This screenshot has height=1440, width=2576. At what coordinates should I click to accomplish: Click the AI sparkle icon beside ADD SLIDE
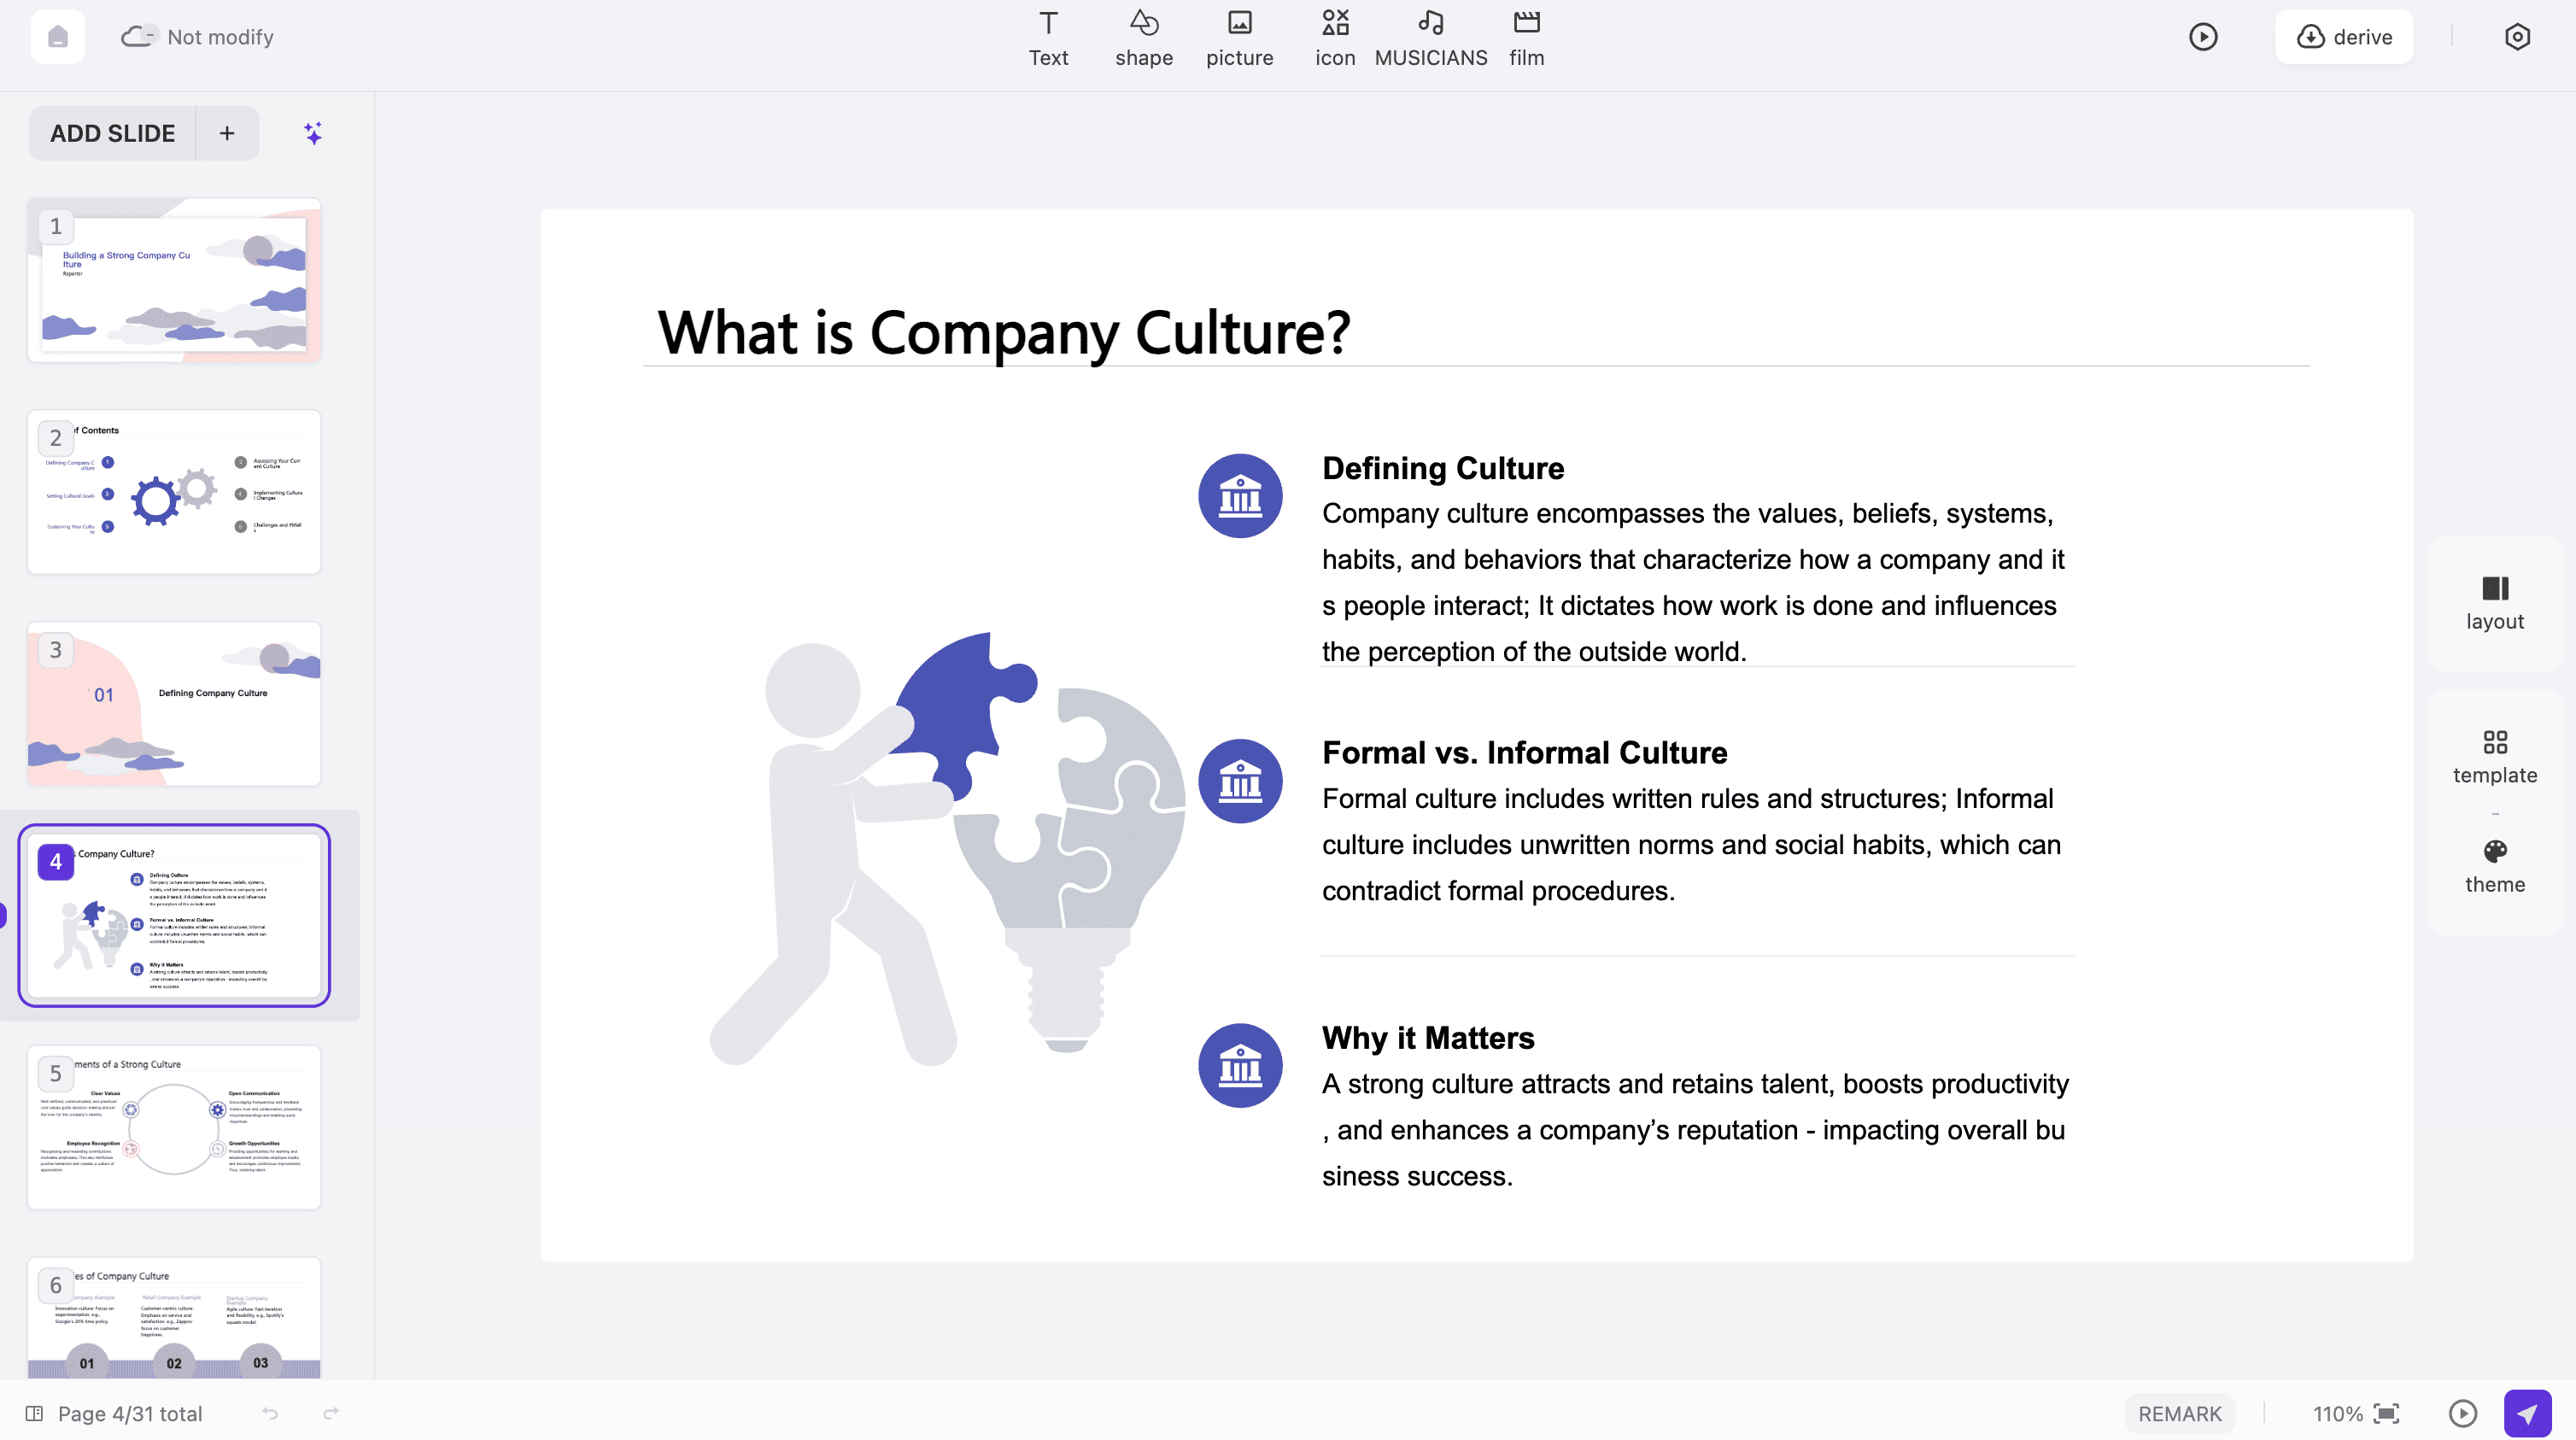(312, 132)
